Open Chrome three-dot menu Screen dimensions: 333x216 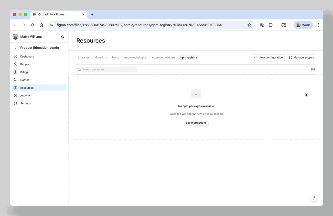click(318, 25)
